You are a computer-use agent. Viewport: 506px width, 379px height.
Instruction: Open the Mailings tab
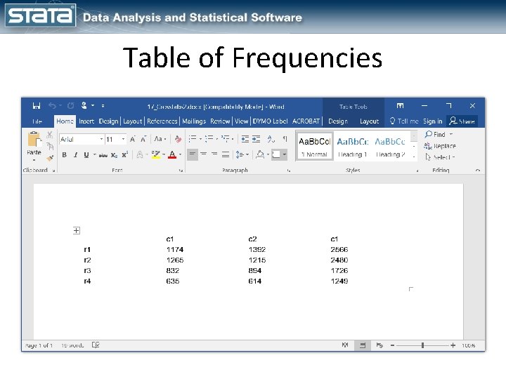(x=194, y=121)
